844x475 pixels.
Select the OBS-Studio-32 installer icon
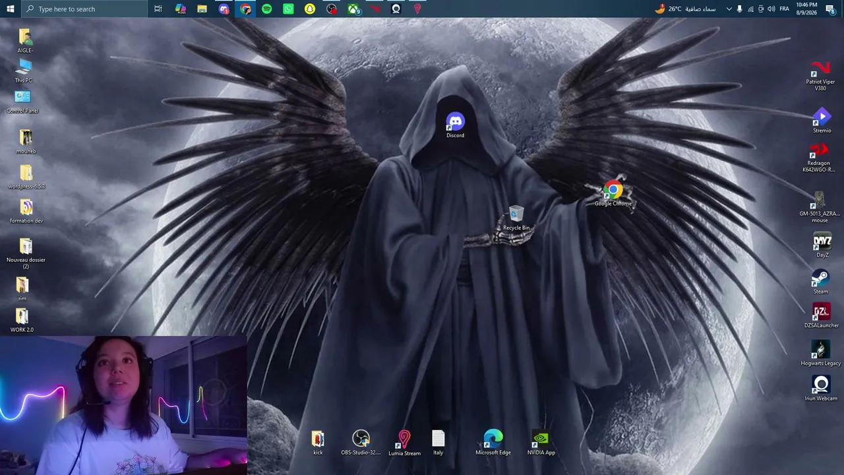tap(361, 443)
